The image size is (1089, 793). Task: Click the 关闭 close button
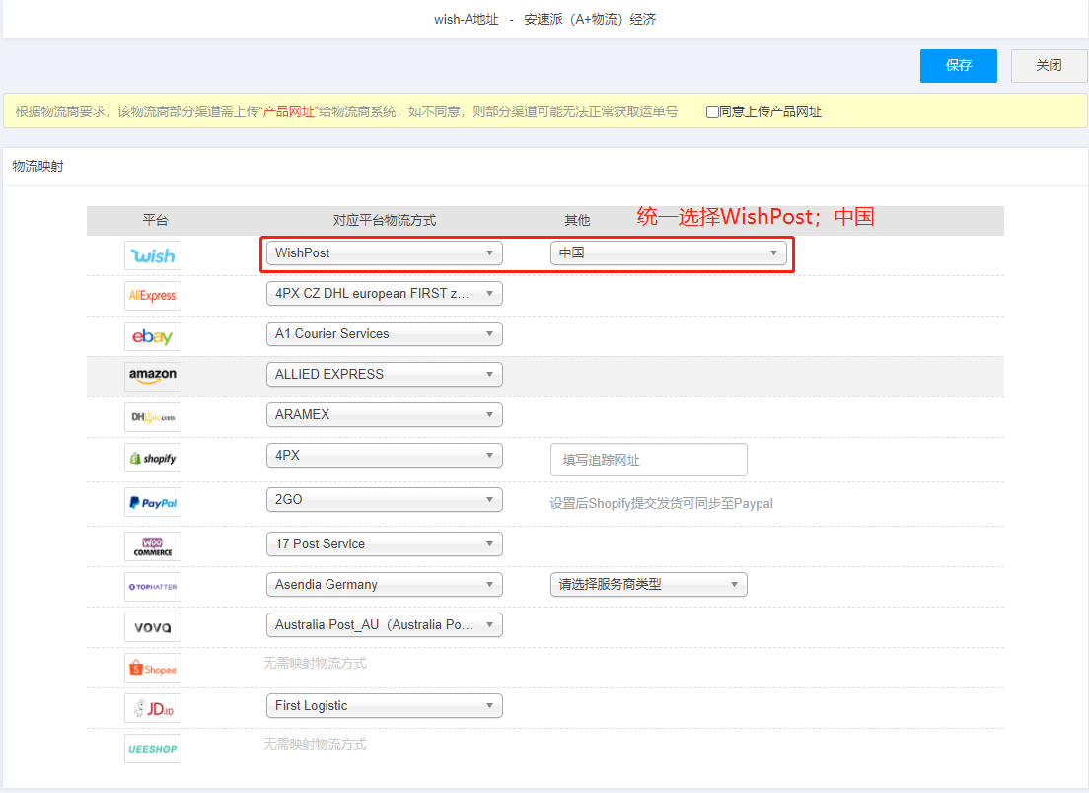(1049, 66)
